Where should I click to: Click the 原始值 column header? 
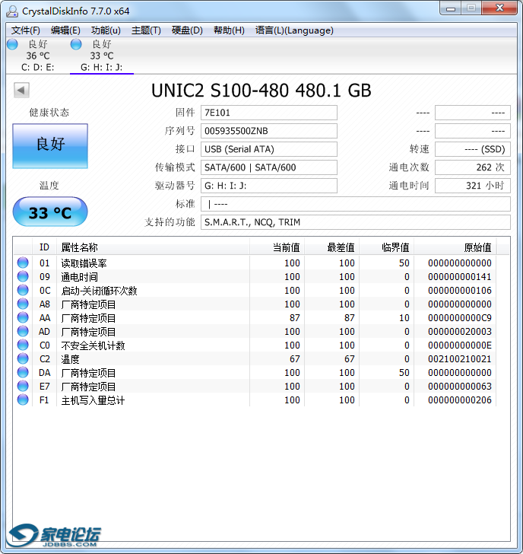(x=455, y=247)
